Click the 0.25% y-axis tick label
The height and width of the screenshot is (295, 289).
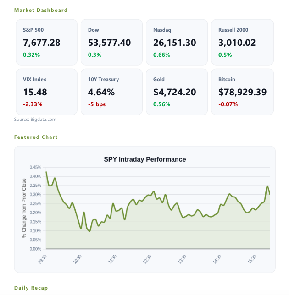[x=35, y=204]
